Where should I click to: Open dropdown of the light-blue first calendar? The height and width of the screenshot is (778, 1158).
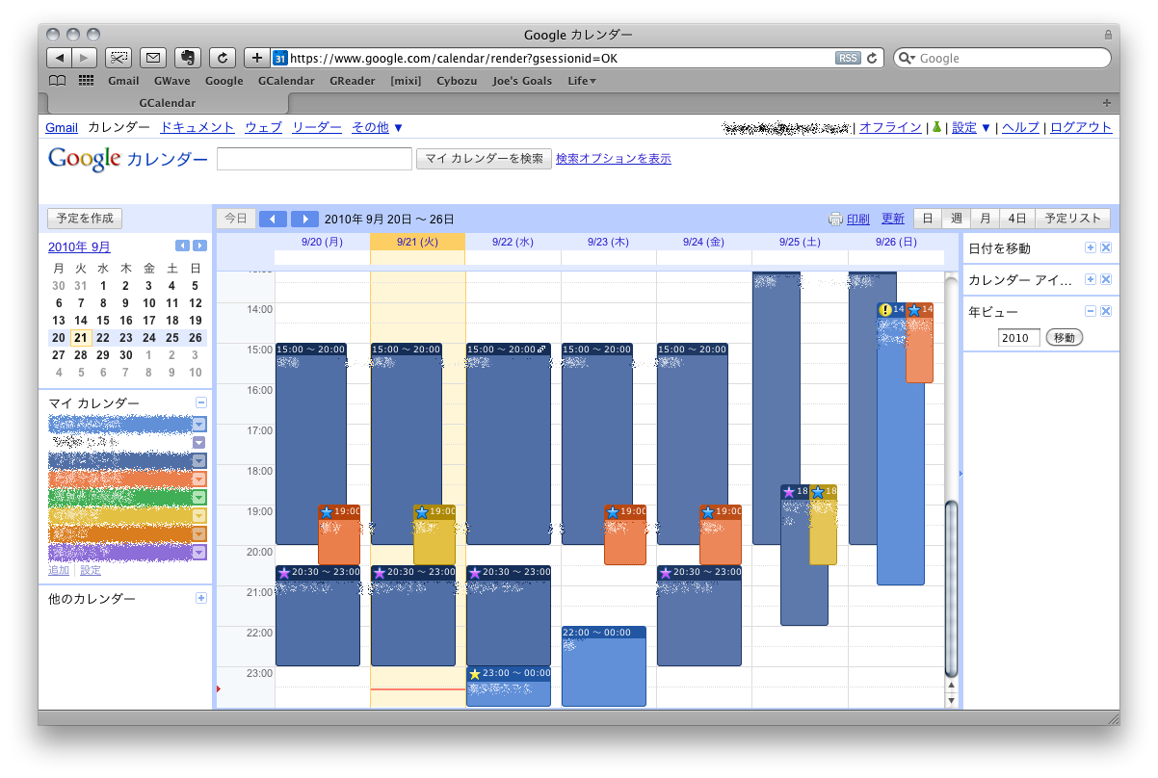pos(199,424)
